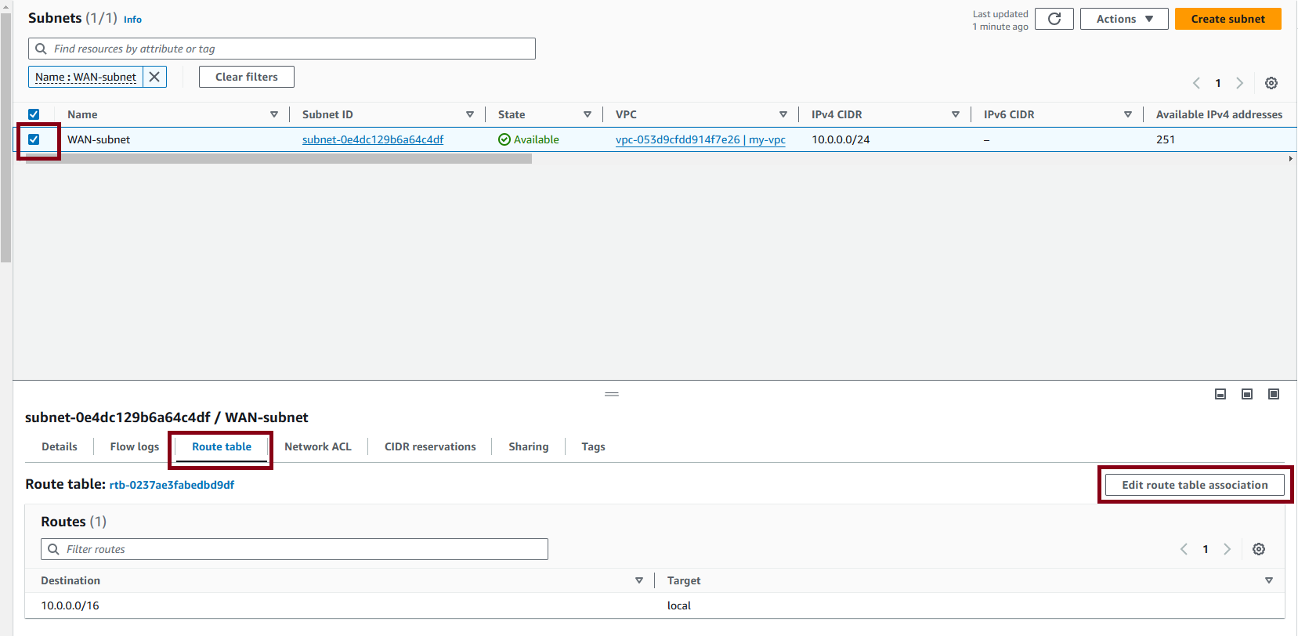Open routes table preferences gear

point(1259,549)
